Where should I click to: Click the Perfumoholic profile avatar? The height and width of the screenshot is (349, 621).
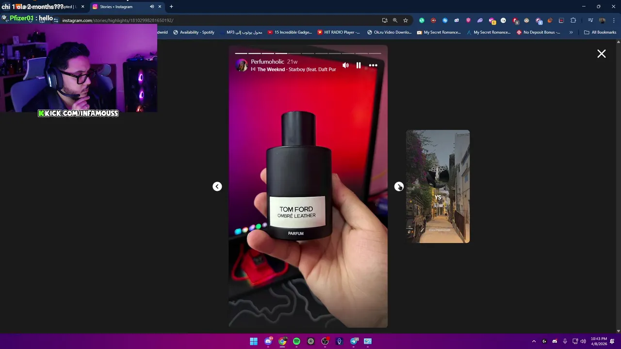242,65
